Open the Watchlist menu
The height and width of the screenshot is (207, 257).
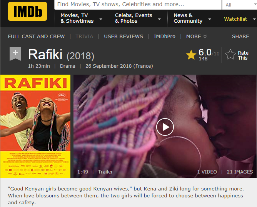pyautogui.click(x=236, y=19)
